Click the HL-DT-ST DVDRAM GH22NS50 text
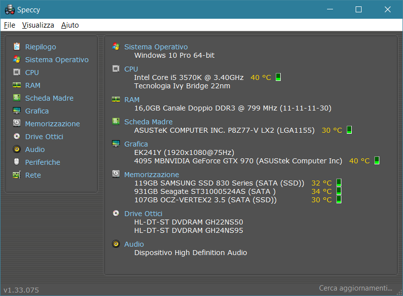The height and width of the screenshot is (296, 403). point(188,222)
